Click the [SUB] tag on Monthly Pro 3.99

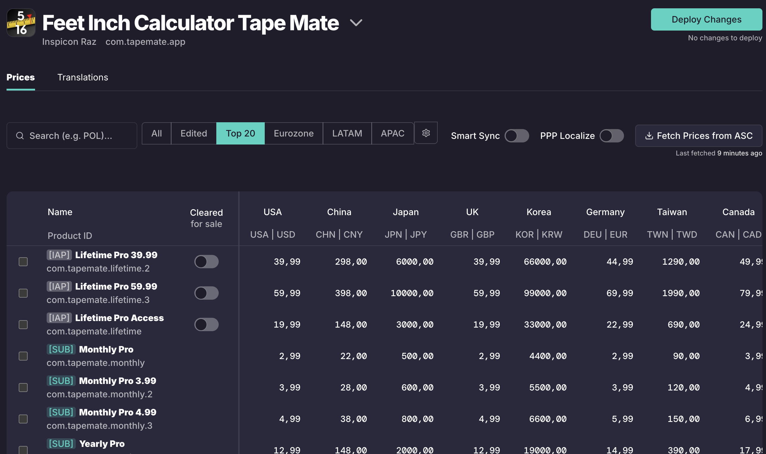tap(61, 381)
